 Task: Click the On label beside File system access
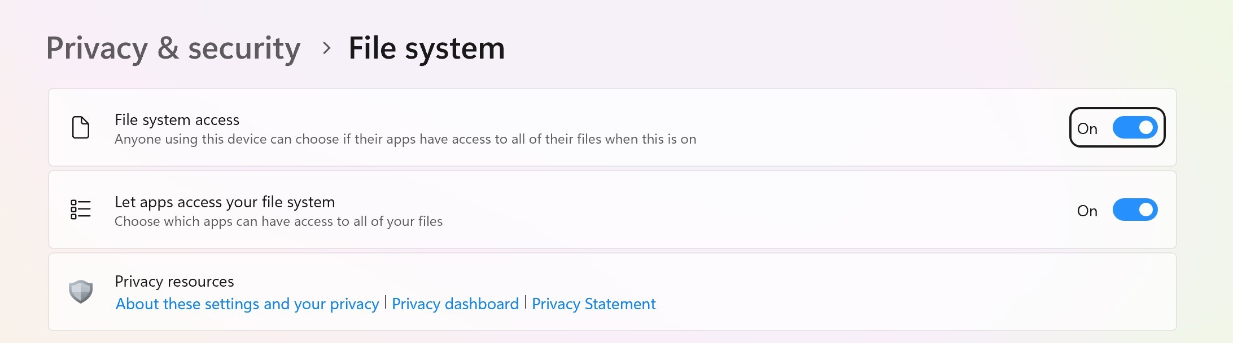tap(1087, 129)
